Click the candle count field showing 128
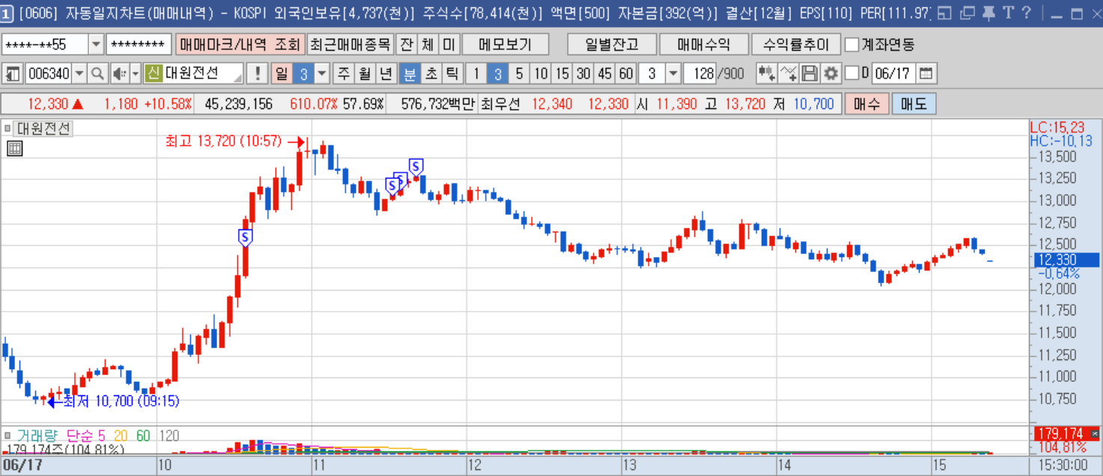The image size is (1103, 476). [x=700, y=73]
